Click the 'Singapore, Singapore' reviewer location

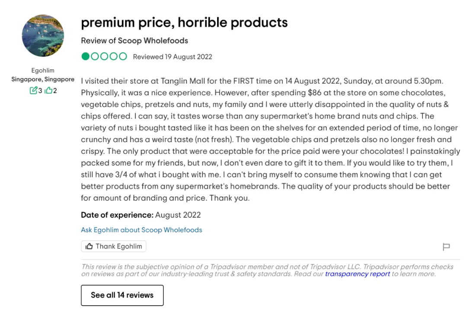tap(43, 80)
